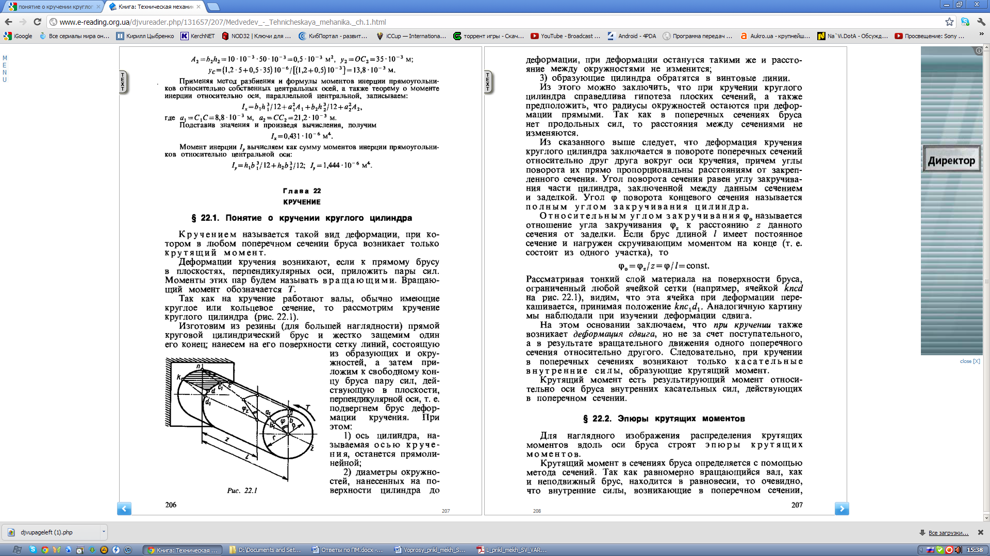Click the browser forward arrow

pos(23,22)
